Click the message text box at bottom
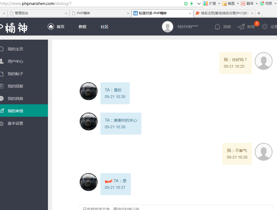This screenshot has height=210, width=277. (176, 208)
